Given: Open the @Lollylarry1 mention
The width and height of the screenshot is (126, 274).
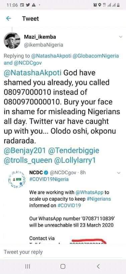Looking at the screenshot, I should (75, 160).
